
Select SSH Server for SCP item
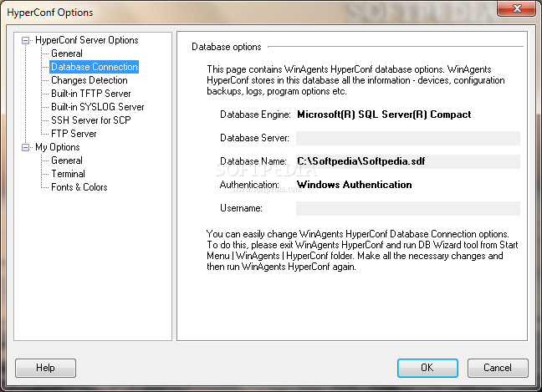click(x=91, y=120)
